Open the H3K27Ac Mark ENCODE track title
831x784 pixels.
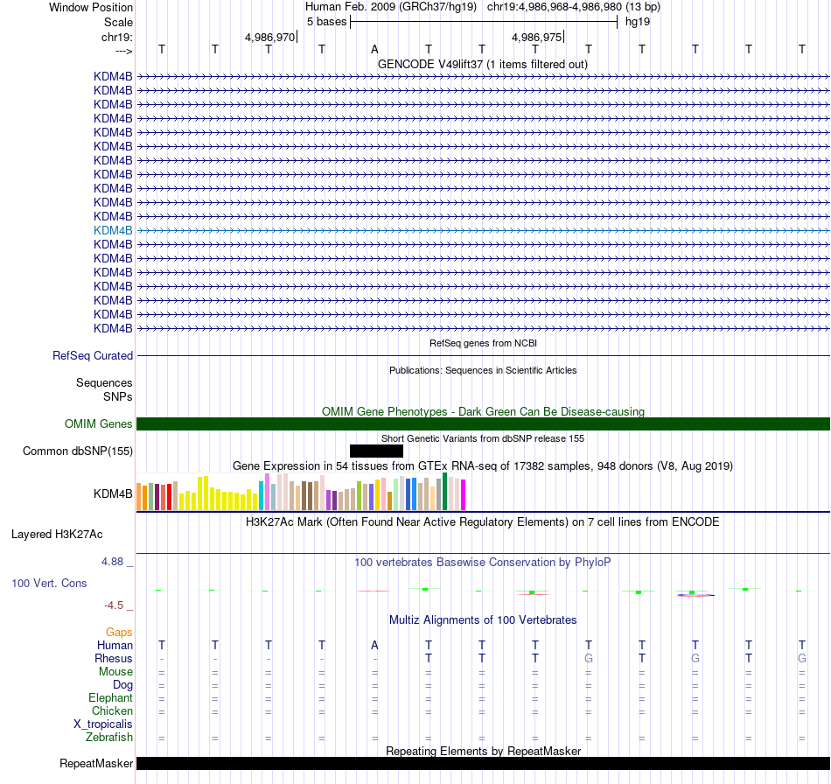tap(482, 521)
